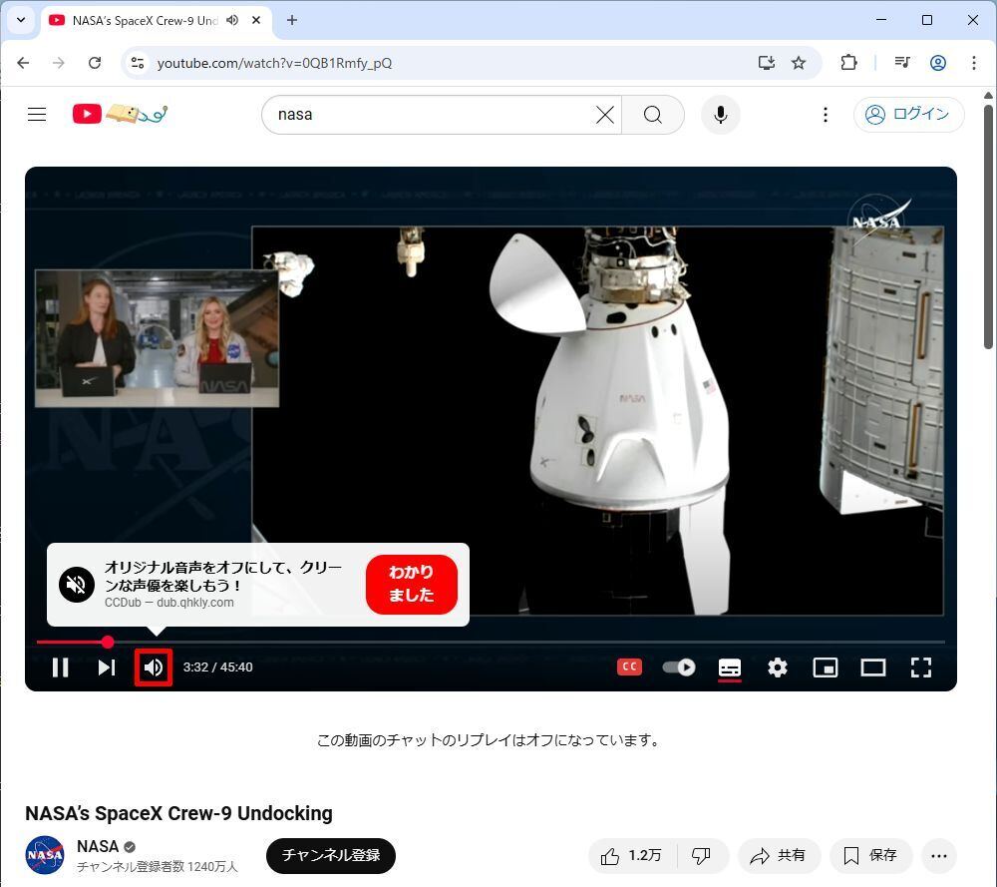Viewport: 997px width, 887px height.
Task: Dislike the video with thumbs down
Action: click(x=703, y=856)
